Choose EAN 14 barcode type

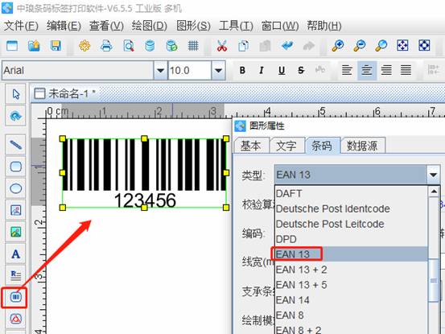click(351, 300)
